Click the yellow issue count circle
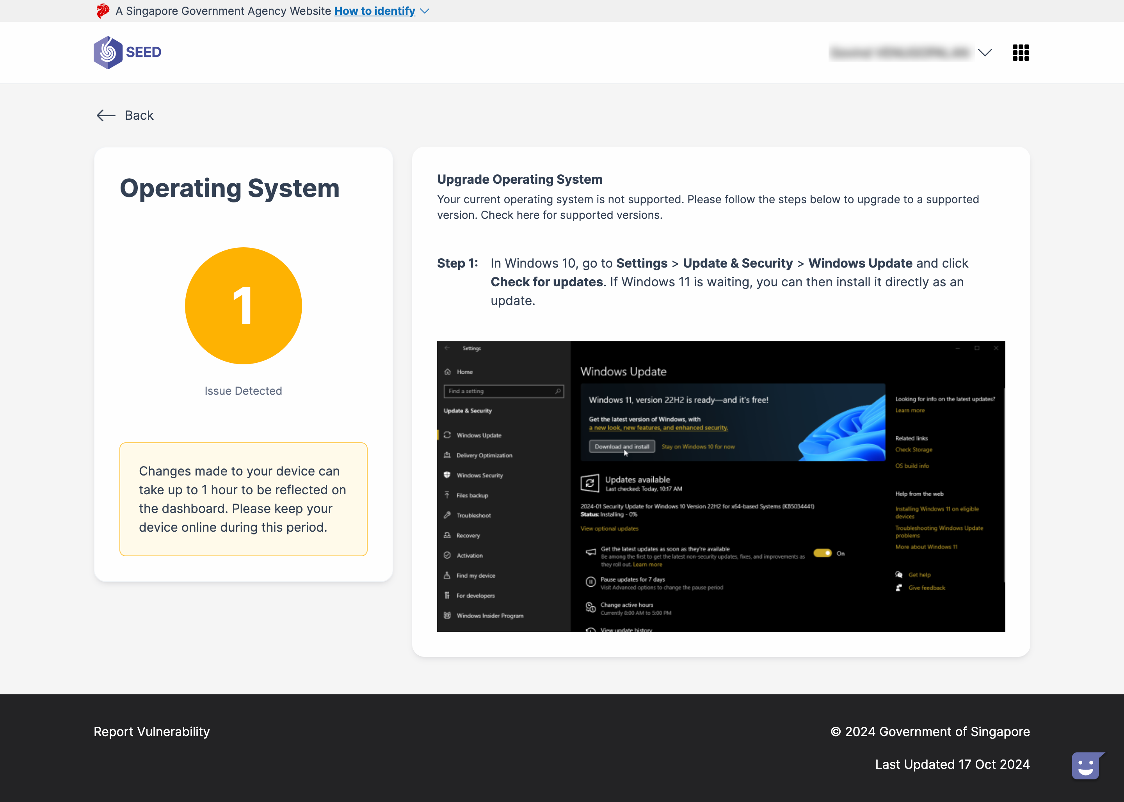This screenshot has height=802, width=1124. tap(243, 306)
